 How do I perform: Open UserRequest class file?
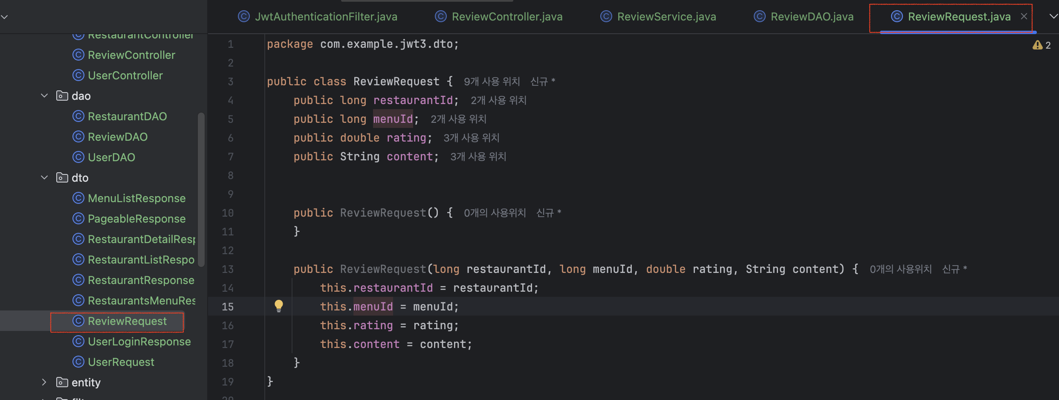pyautogui.click(x=121, y=362)
